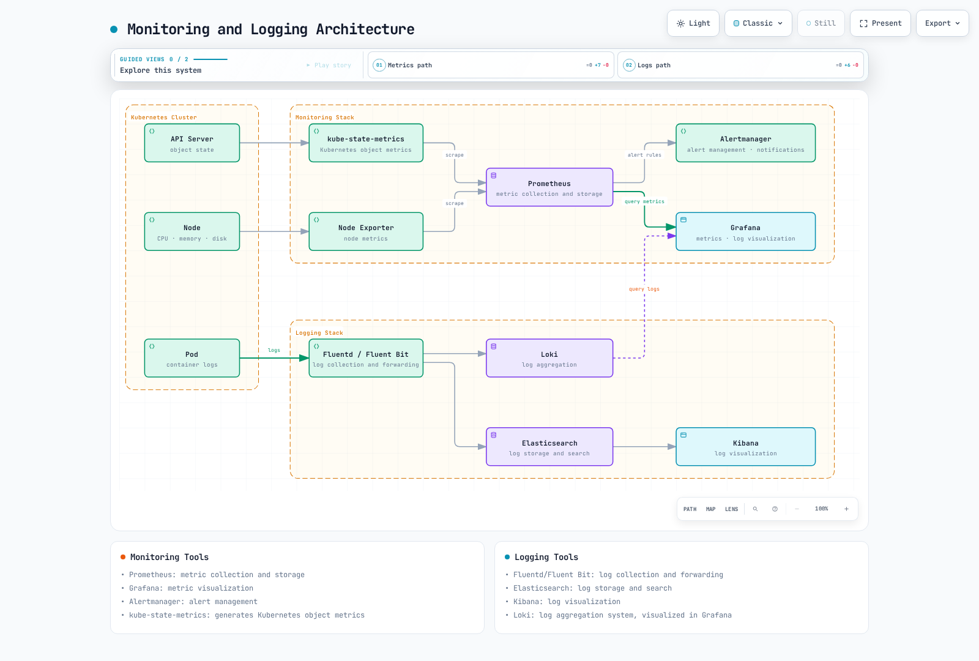Select the 02 Logs path guided view
Screen dimensions: 979x661
(740, 65)
